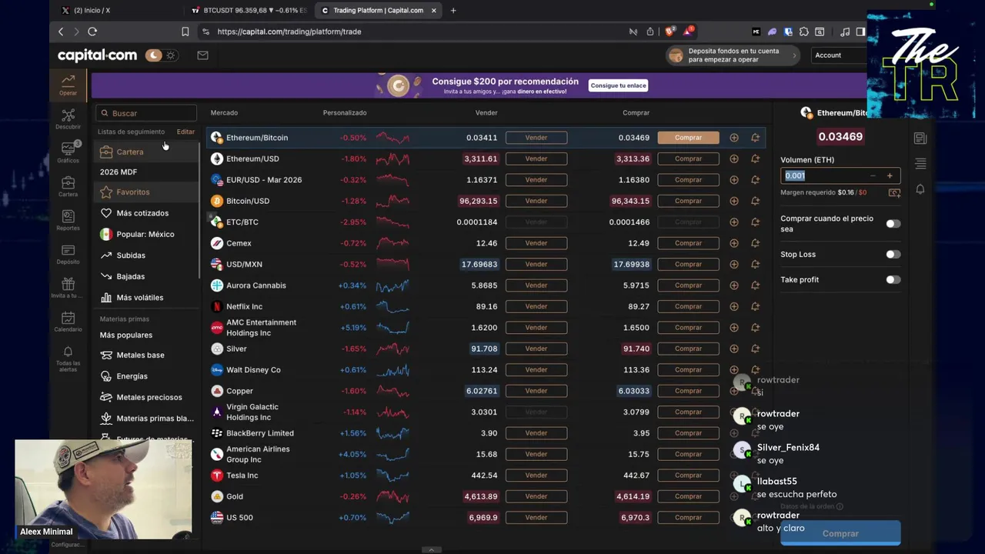Select the Bajadas list

click(145, 276)
